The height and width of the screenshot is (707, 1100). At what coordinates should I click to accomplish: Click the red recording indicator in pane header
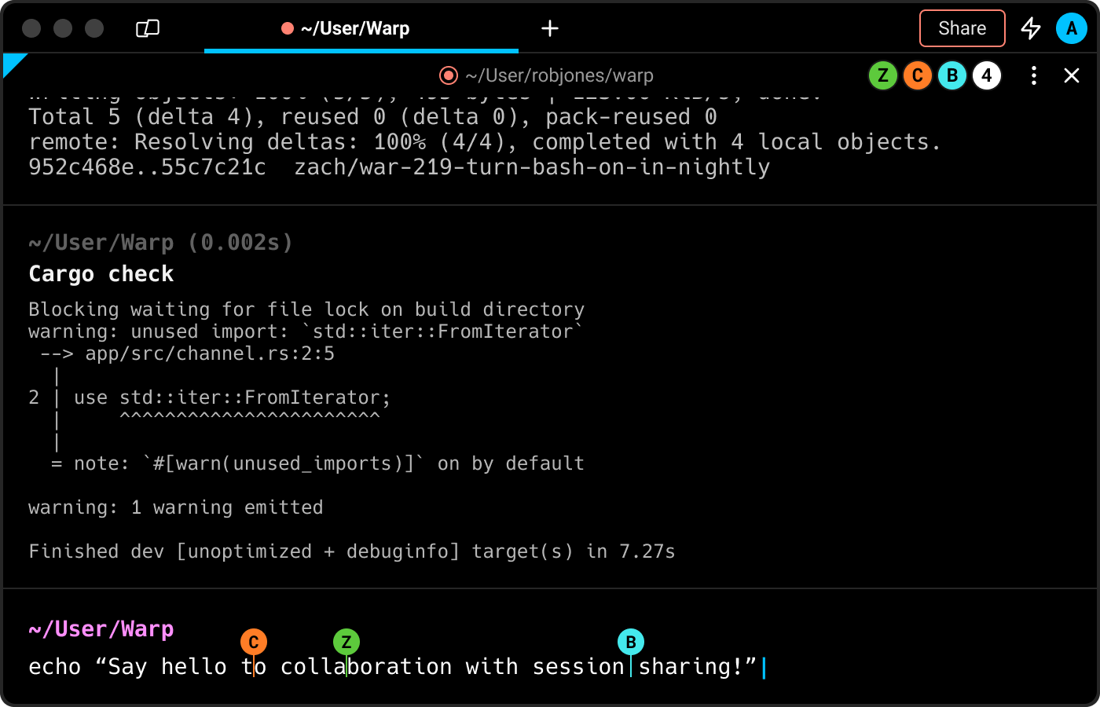click(x=449, y=75)
